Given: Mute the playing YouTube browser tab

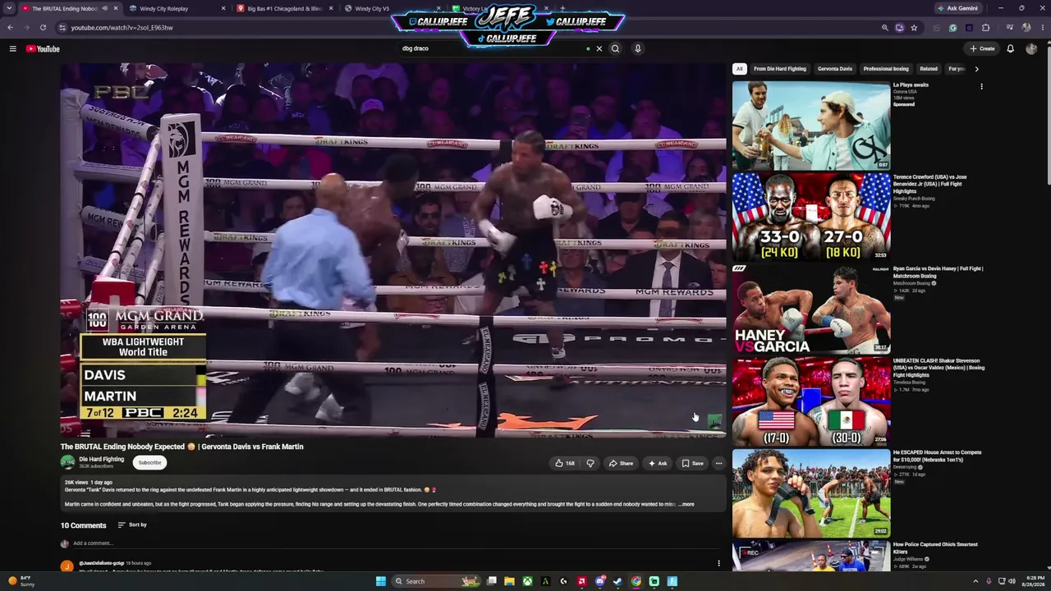Looking at the screenshot, I should (104, 8).
